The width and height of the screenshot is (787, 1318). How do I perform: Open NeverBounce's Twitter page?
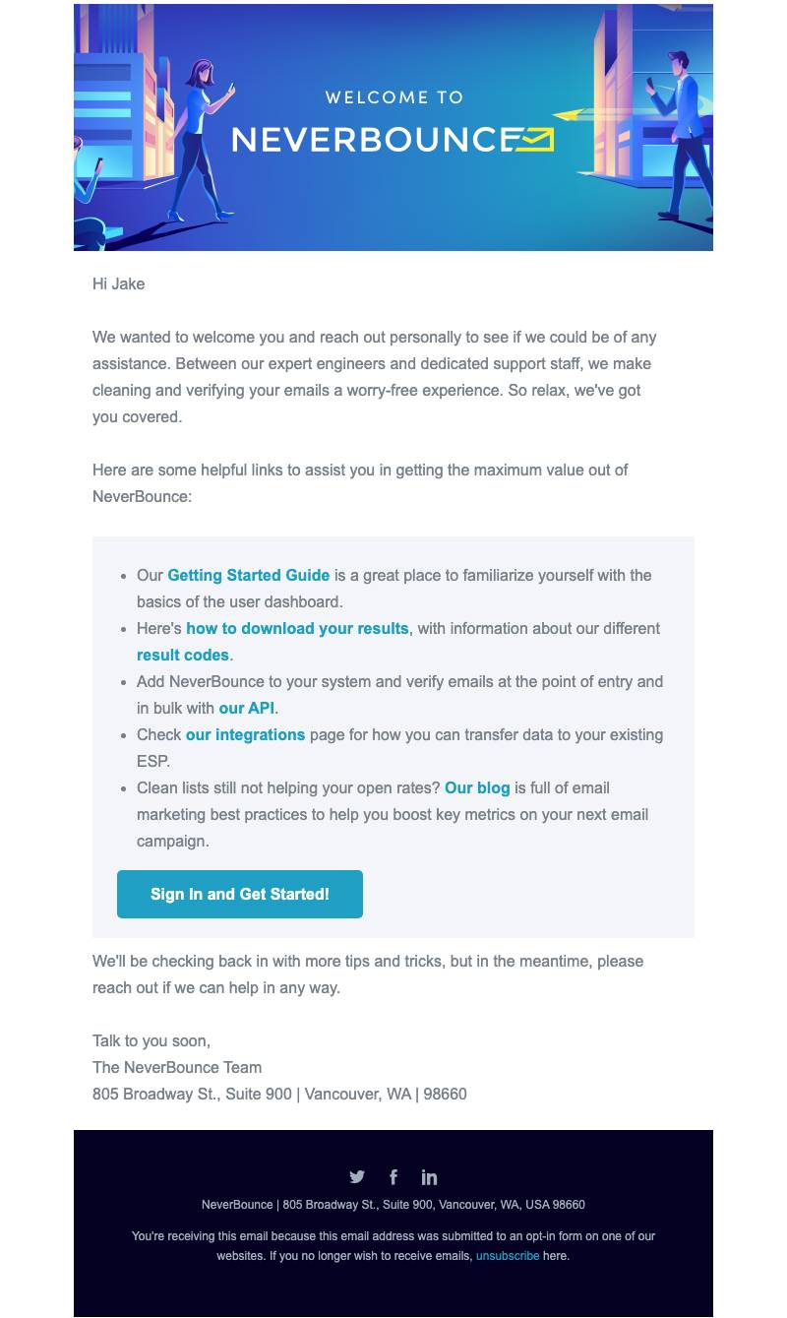coord(357,1176)
